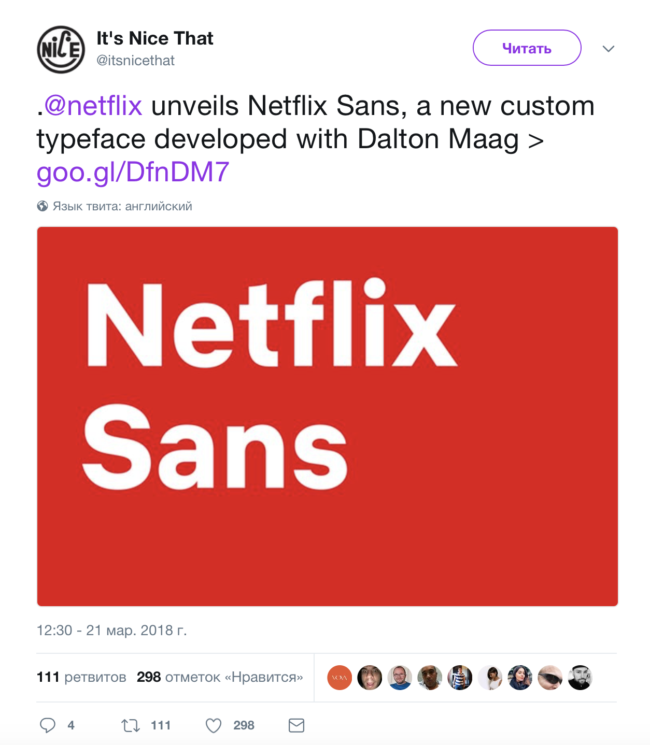Like the tweet with the heart icon
The height and width of the screenshot is (745, 650).
214,725
